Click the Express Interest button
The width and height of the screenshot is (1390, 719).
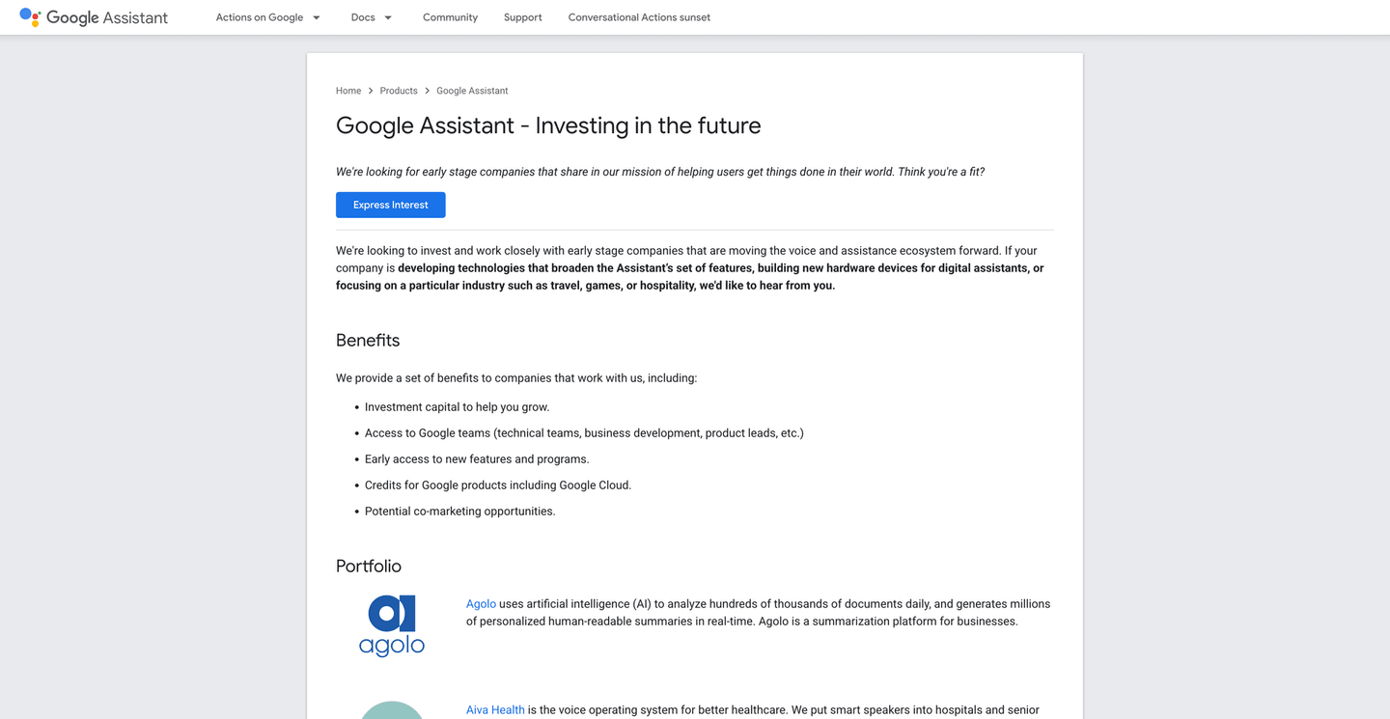[x=390, y=205]
